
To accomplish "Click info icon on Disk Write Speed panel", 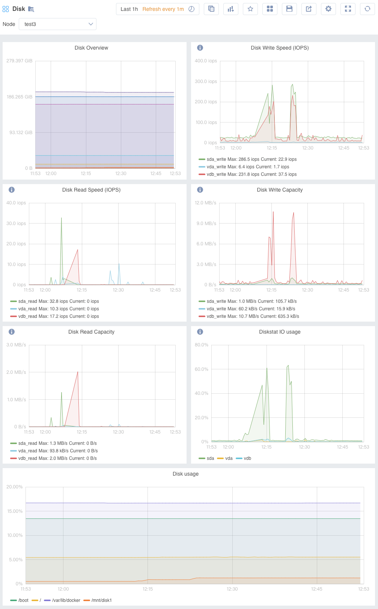I will [x=200, y=48].
